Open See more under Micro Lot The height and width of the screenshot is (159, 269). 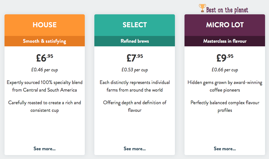coord(225,149)
